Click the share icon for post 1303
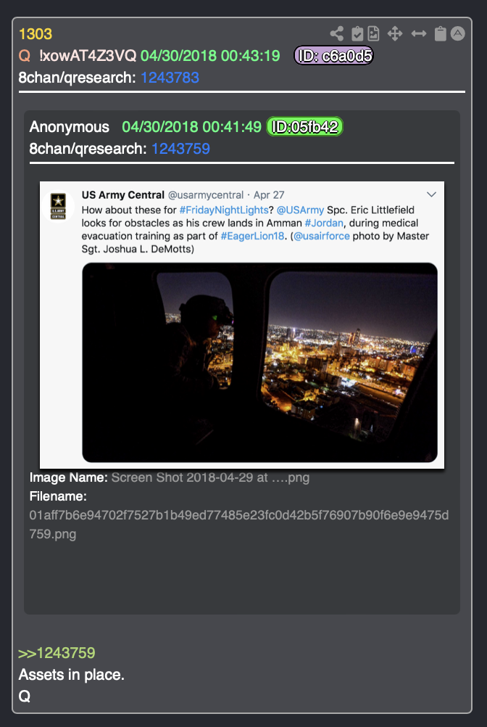 tap(336, 34)
